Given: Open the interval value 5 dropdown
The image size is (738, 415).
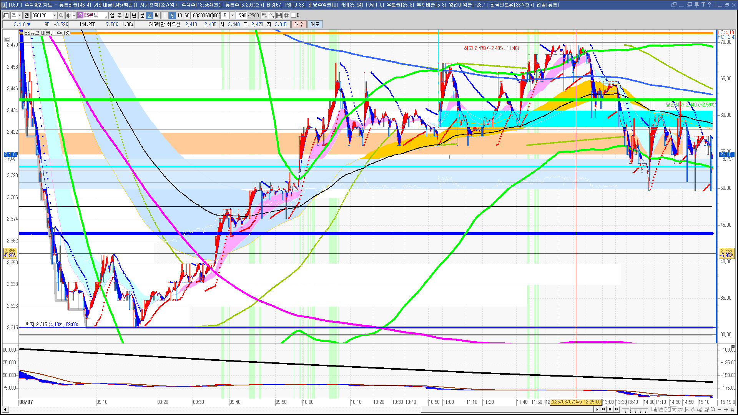Looking at the screenshot, I should point(232,15).
